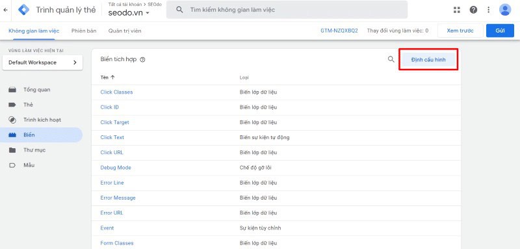The image size is (520, 249).
Task: Click the Định cấu hình button
Action: coord(428,60)
